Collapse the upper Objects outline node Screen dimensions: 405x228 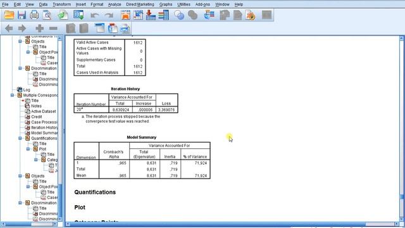20,41
